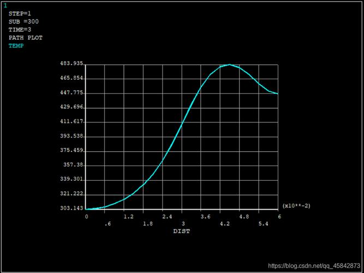364x273 pixels.
Task: Click the x-axis value 0
Action: pyautogui.click(x=87, y=217)
